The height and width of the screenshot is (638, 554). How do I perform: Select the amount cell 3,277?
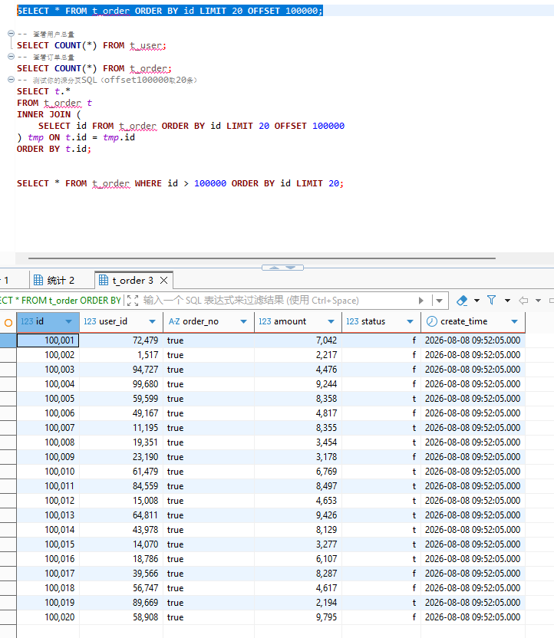tap(298, 544)
